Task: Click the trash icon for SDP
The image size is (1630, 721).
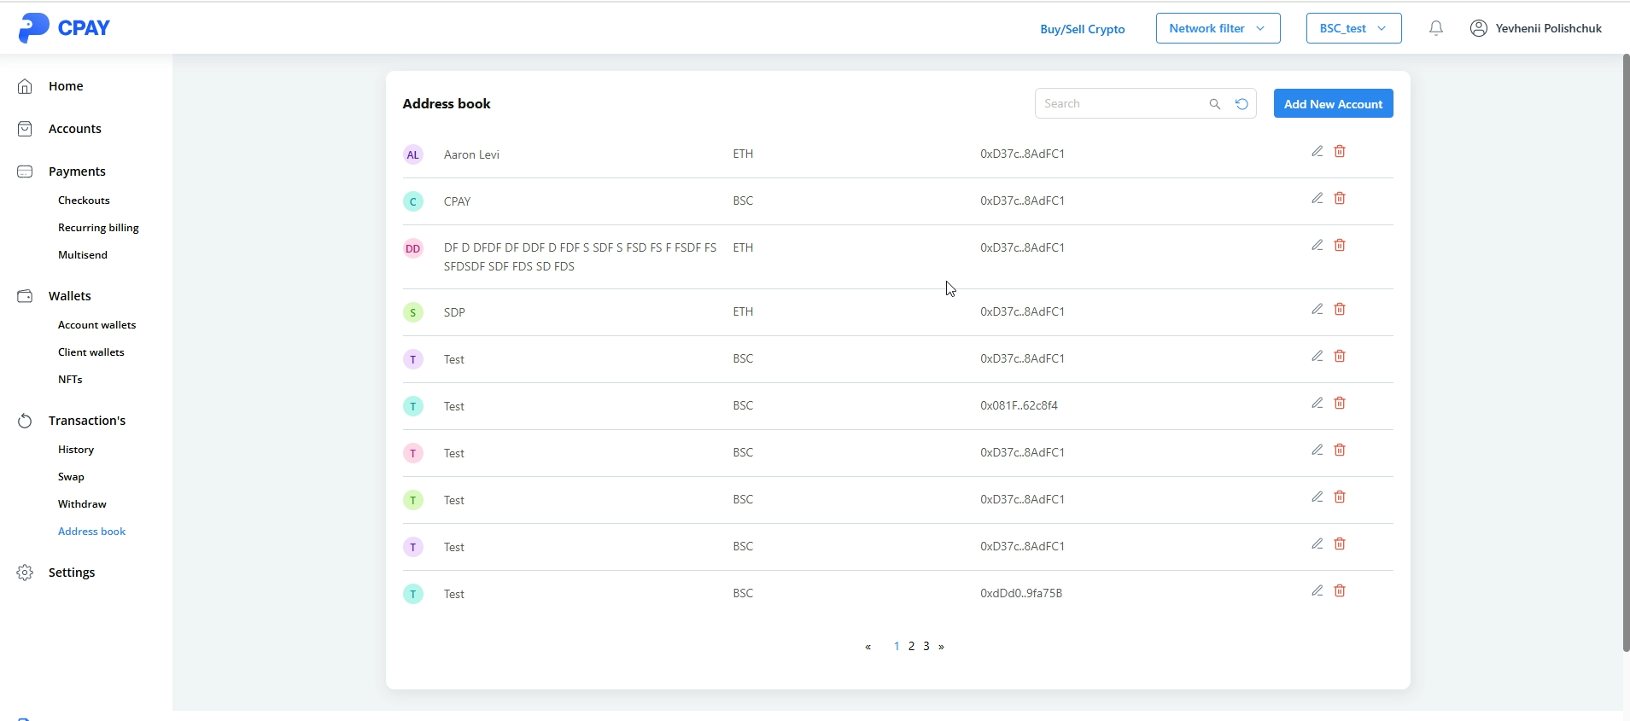Action: [x=1340, y=310]
